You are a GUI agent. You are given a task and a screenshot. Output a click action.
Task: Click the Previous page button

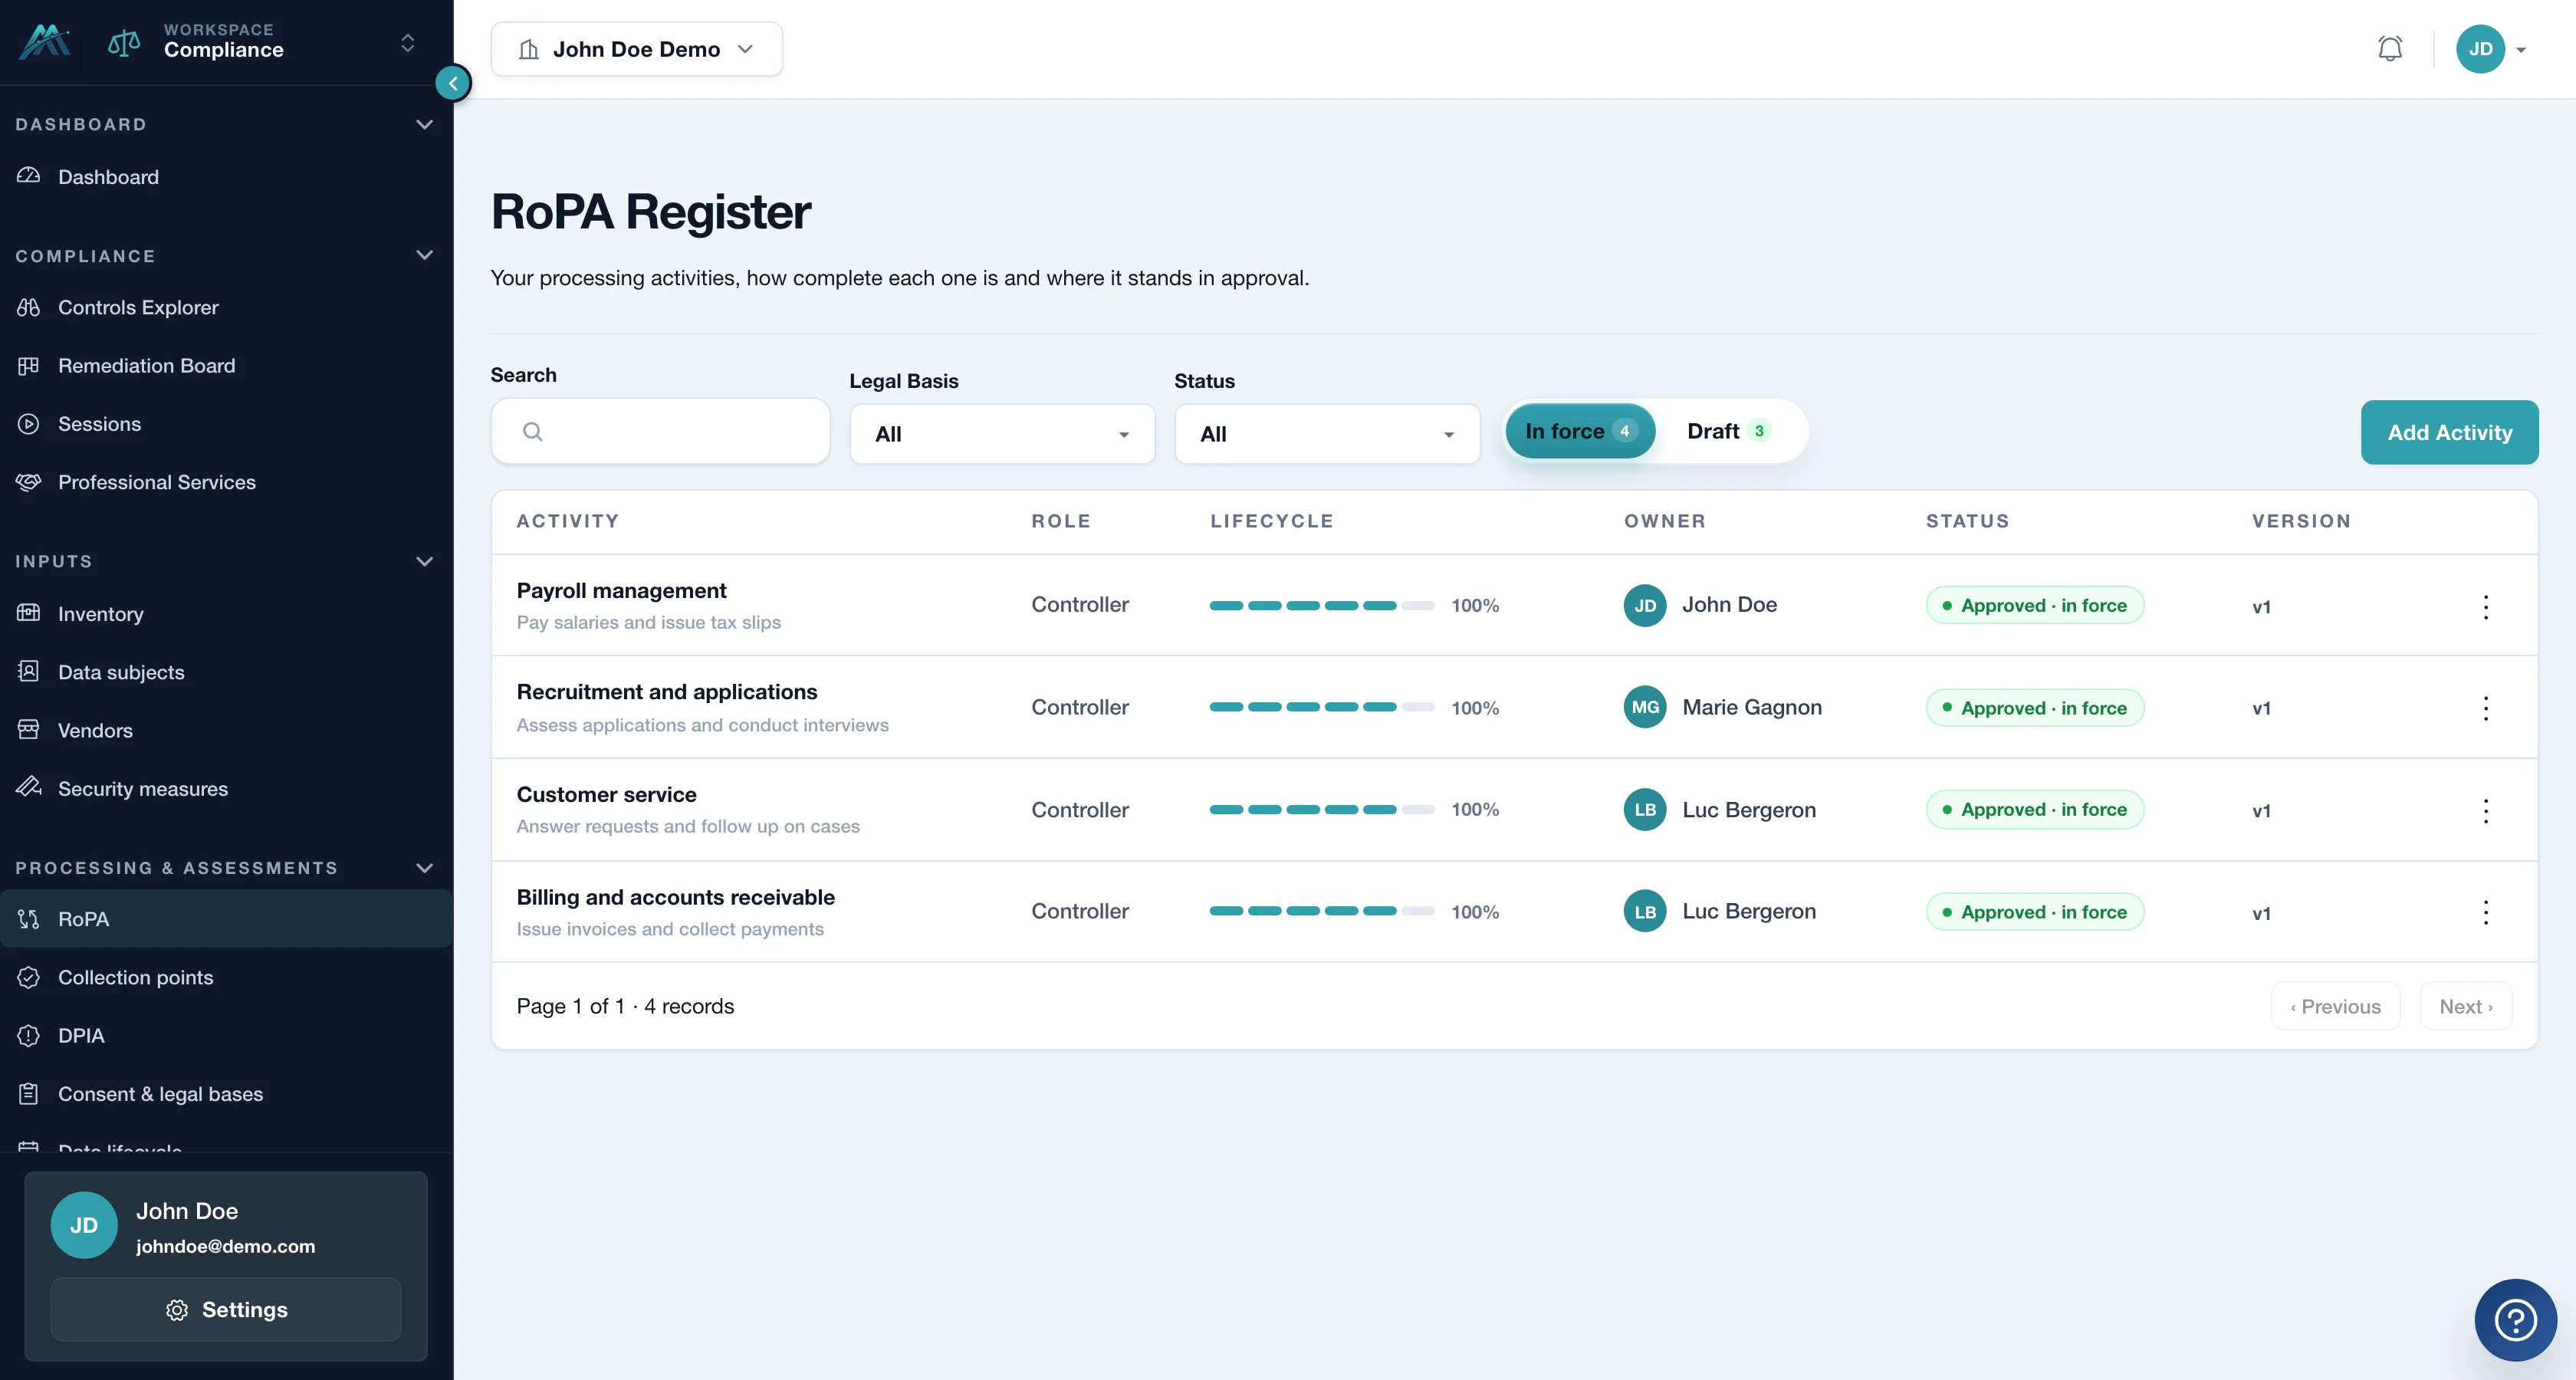2335,1006
